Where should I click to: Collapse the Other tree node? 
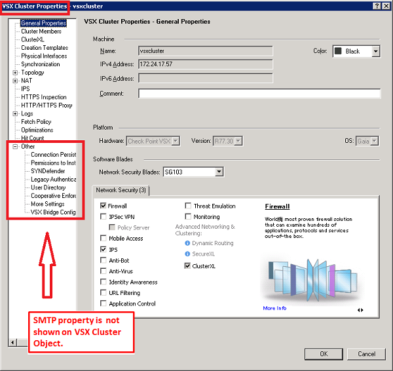pyautogui.click(x=15, y=146)
